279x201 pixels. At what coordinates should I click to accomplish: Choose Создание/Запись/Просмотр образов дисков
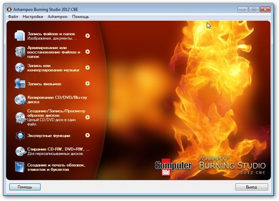(56, 113)
